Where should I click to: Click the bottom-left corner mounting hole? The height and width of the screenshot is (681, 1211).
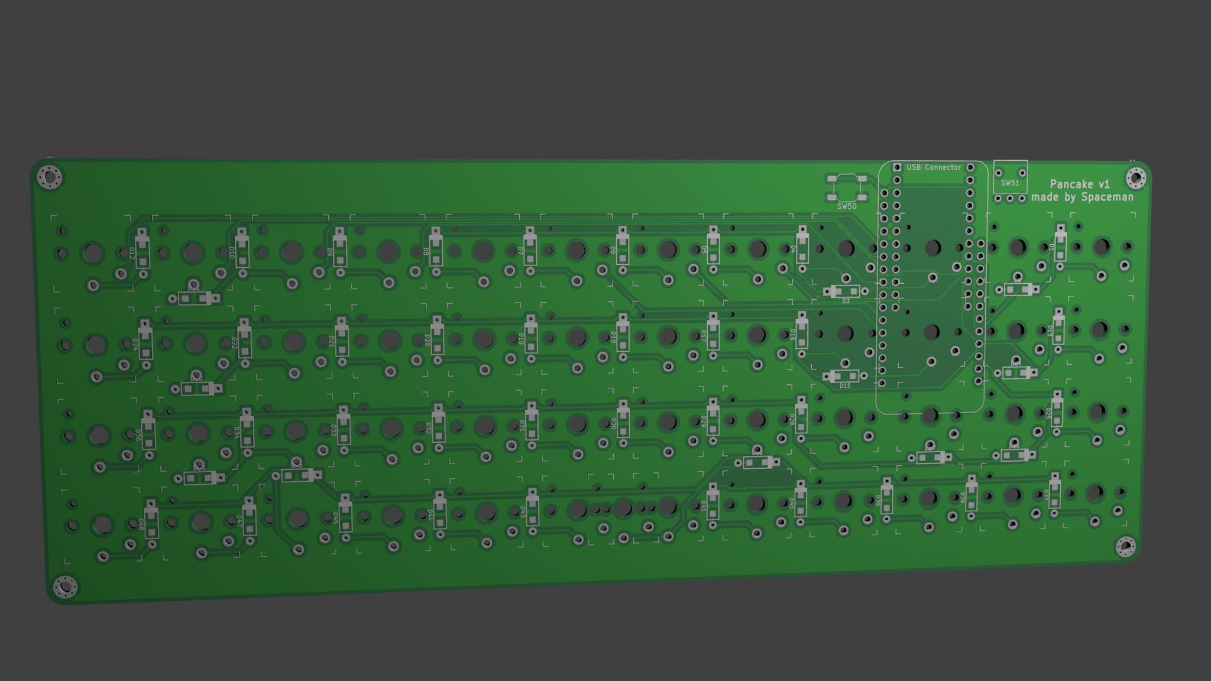click(x=64, y=586)
